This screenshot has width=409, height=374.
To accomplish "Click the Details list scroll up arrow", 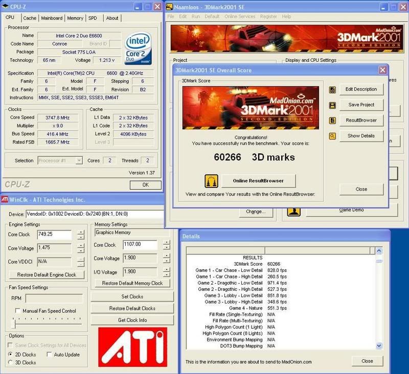I will click(379, 251).
